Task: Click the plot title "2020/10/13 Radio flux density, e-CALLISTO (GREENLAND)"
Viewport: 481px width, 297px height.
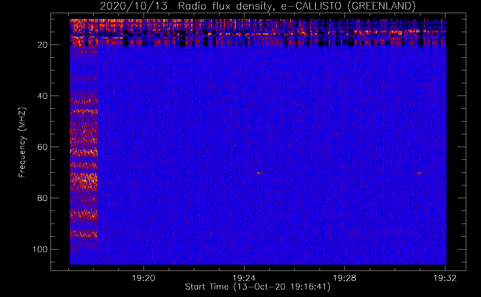Action: [257, 6]
